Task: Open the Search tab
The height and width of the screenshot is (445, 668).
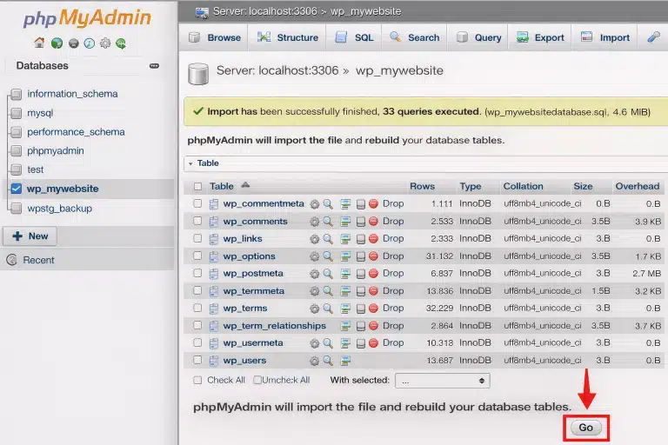Action: (415, 37)
